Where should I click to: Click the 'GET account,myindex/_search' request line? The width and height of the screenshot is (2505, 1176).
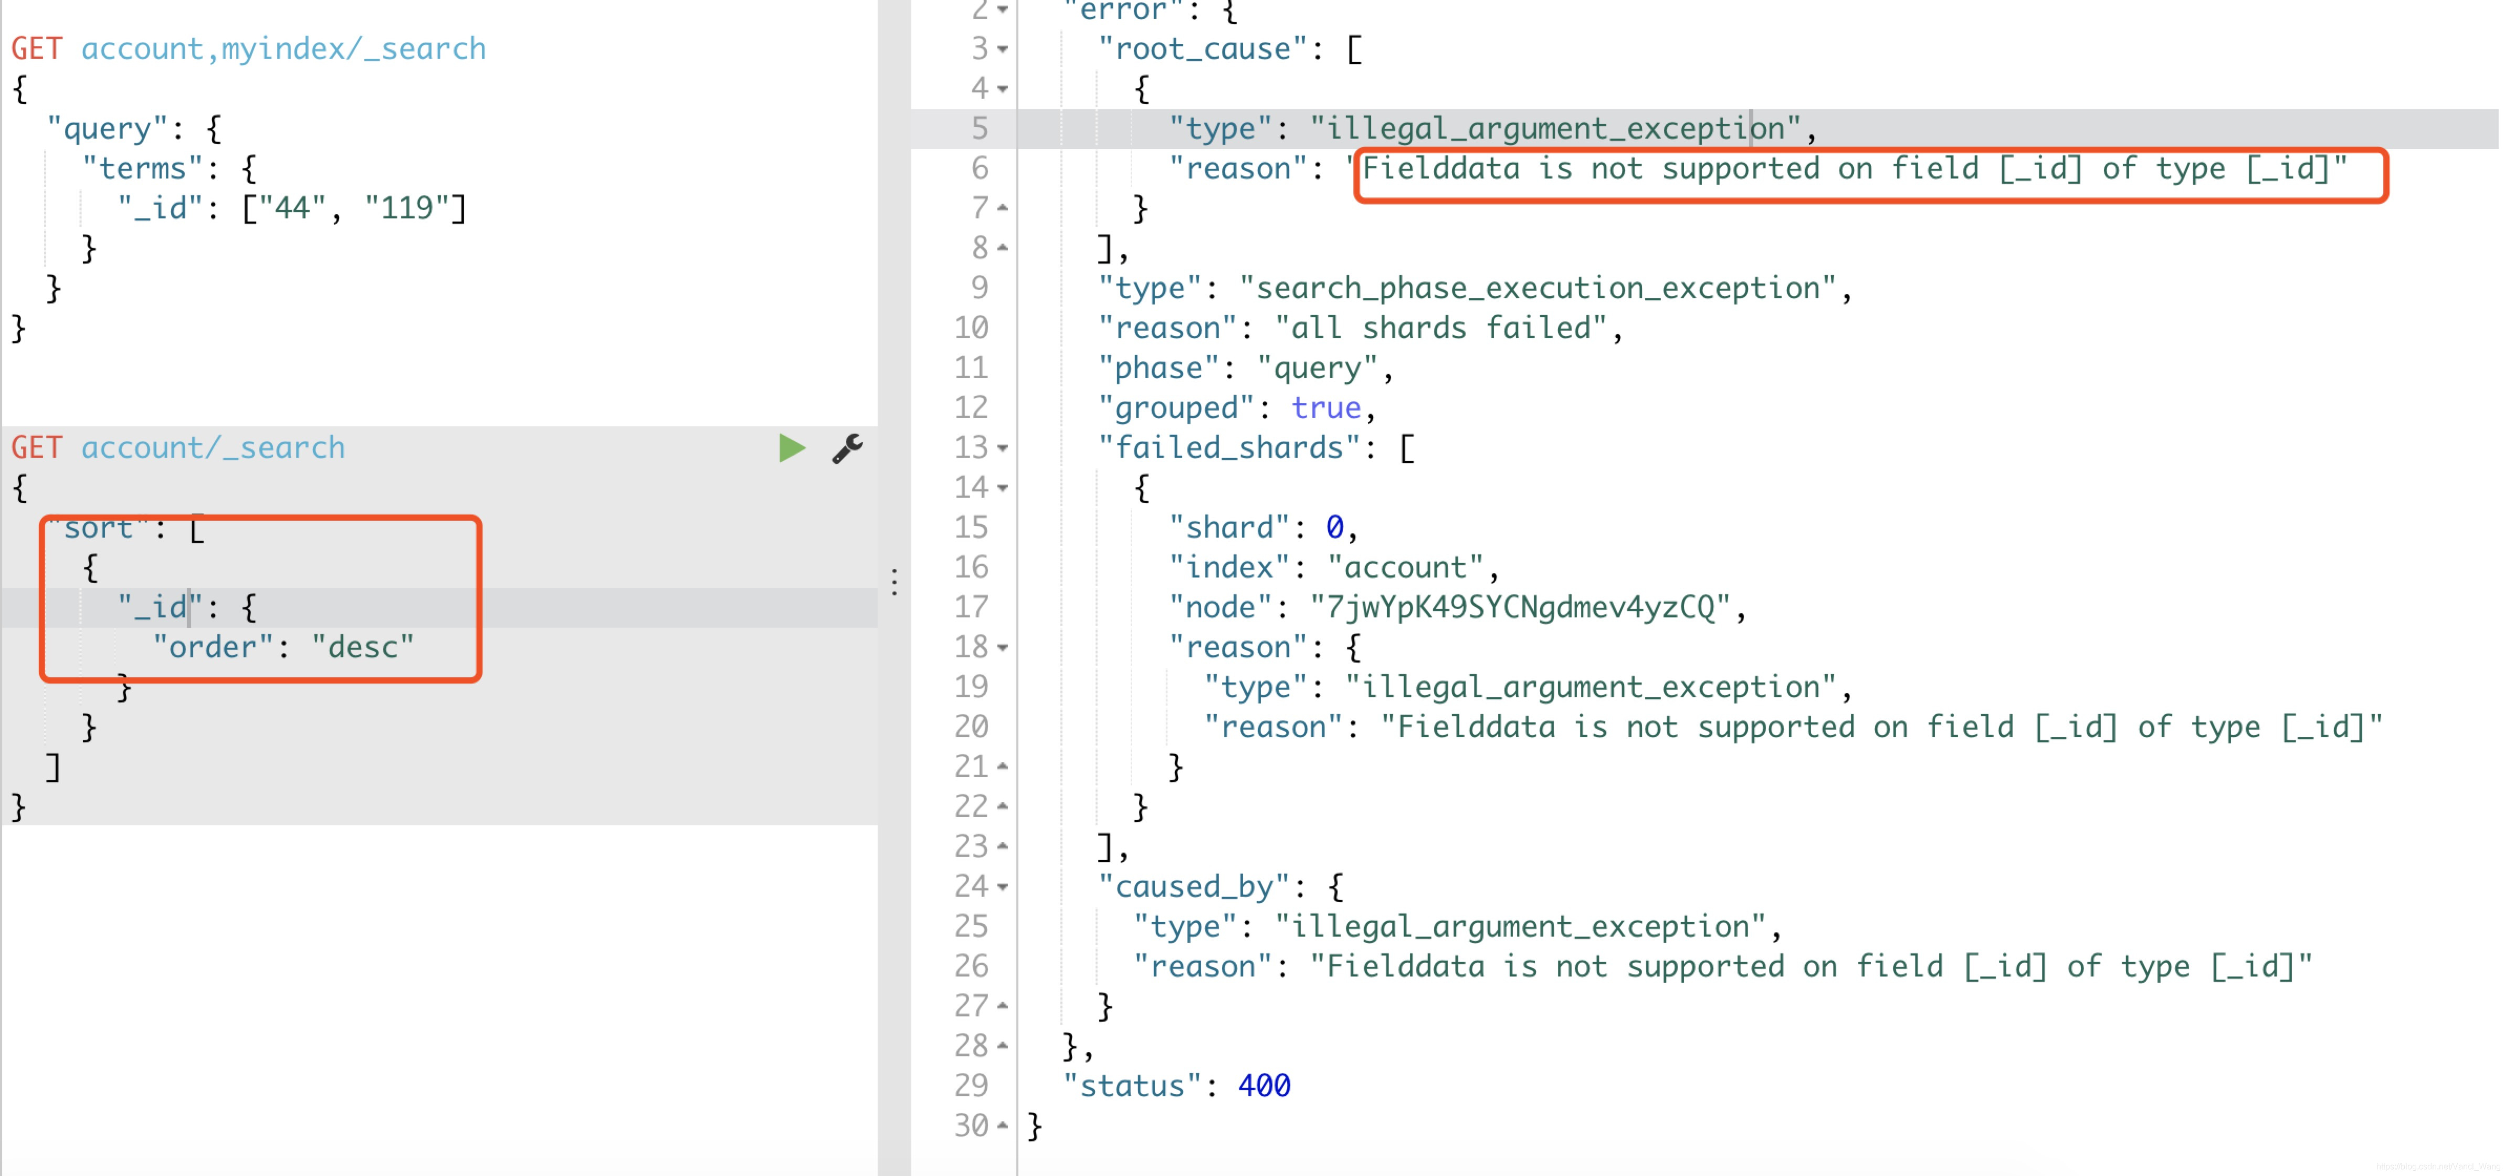click(249, 49)
